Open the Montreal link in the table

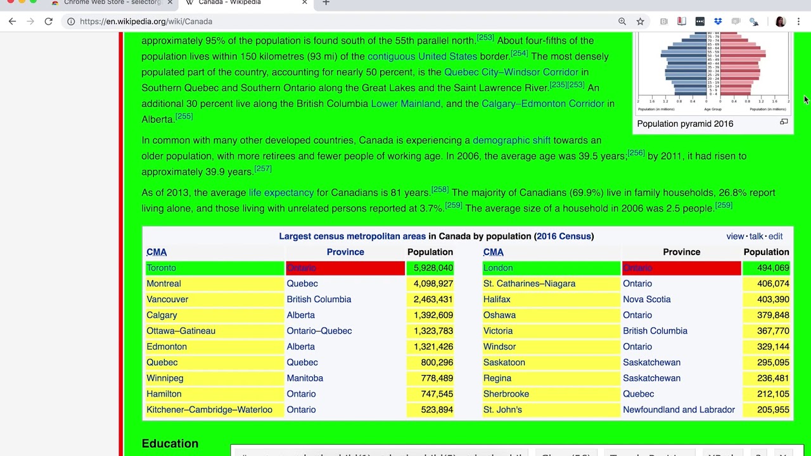tap(163, 284)
